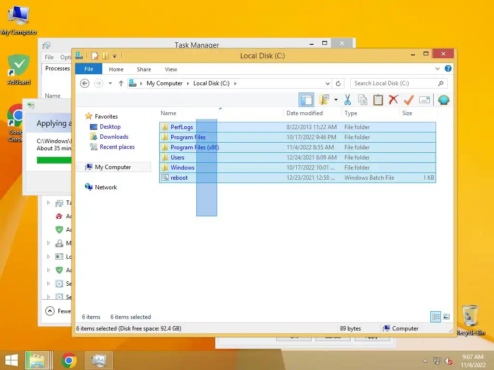Go back with the Back arrow
The width and height of the screenshot is (494, 370).
point(85,83)
